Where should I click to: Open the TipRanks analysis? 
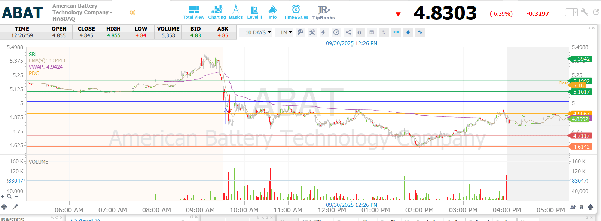coord(323,12)
